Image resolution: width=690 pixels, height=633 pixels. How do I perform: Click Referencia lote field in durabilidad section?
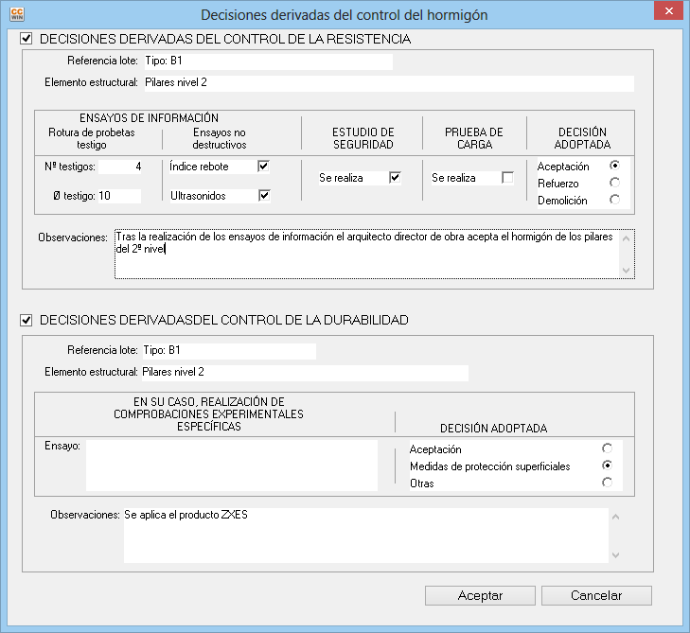coord(229,351)
